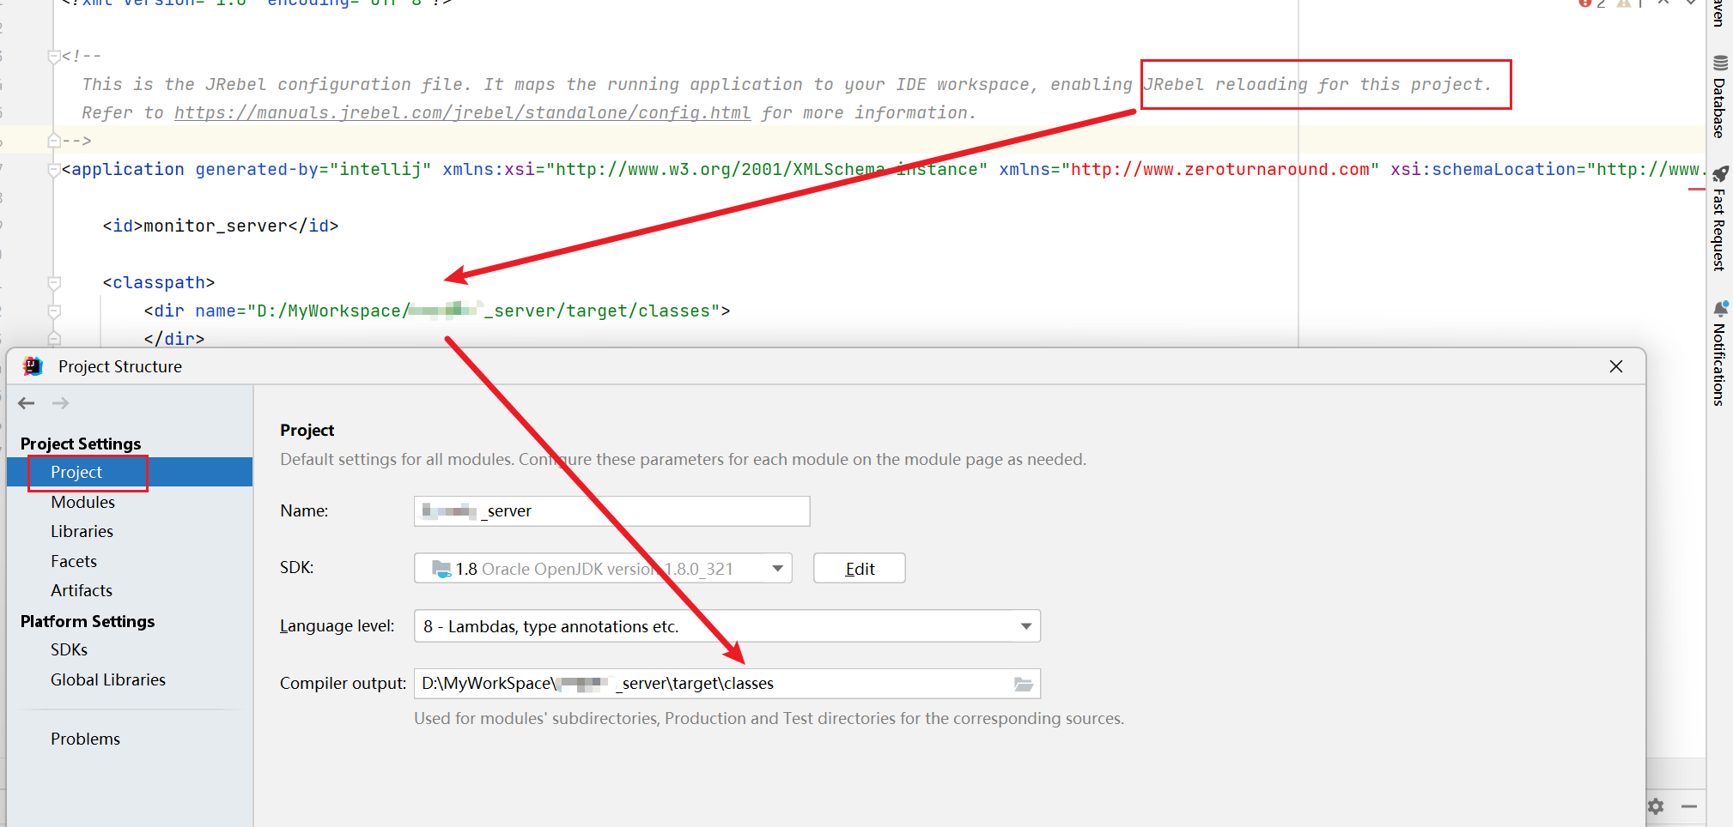This screenshot has height=827, width=1733.
Task: Select Artifacts in Project Settings
Action: pyautogui.click(x=82, y=590)
